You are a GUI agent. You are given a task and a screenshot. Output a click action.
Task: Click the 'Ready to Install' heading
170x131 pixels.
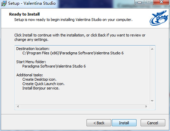[x=24, y=14]
